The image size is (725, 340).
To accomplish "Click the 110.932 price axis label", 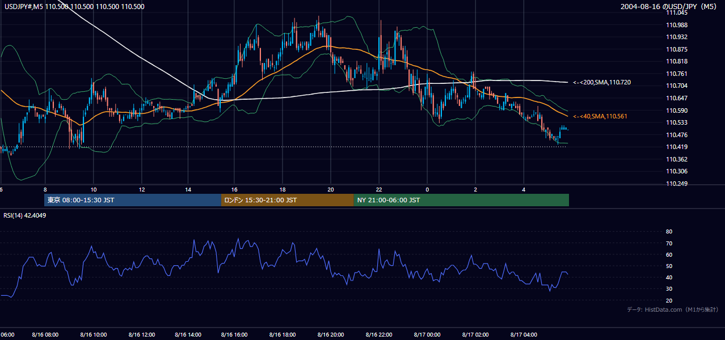I will (677, 37).
